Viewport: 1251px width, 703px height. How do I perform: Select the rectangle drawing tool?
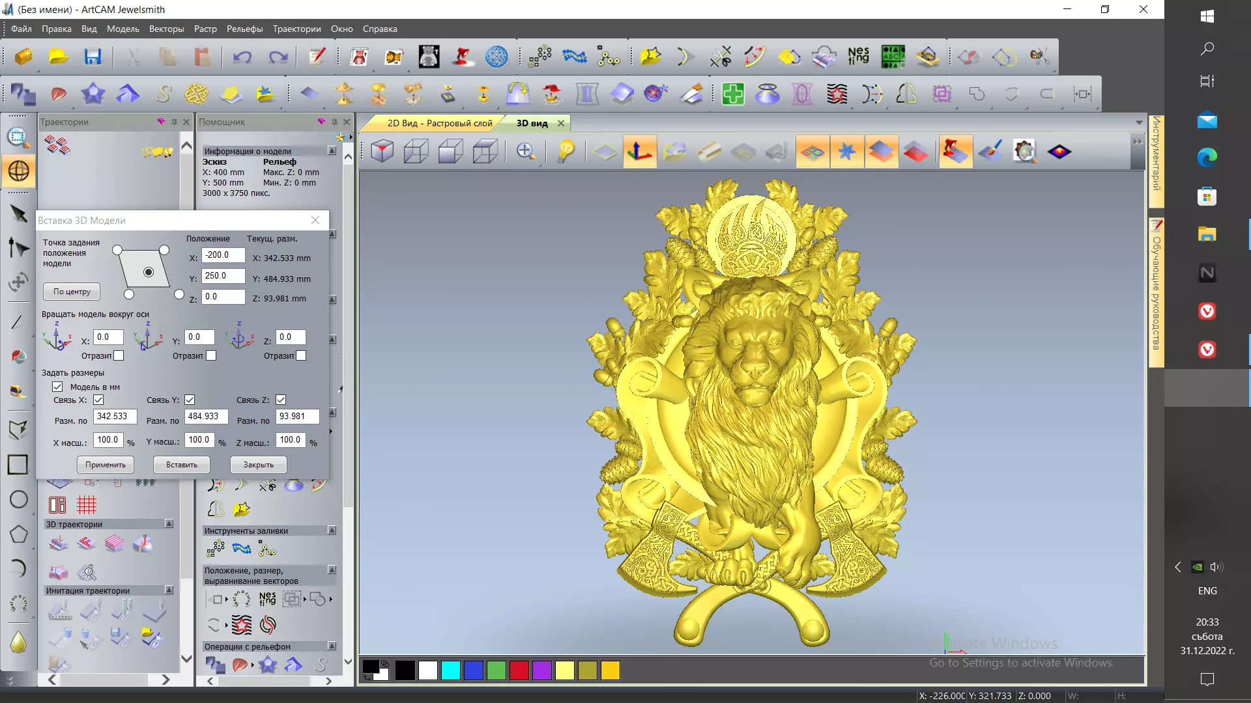[18, 464]
